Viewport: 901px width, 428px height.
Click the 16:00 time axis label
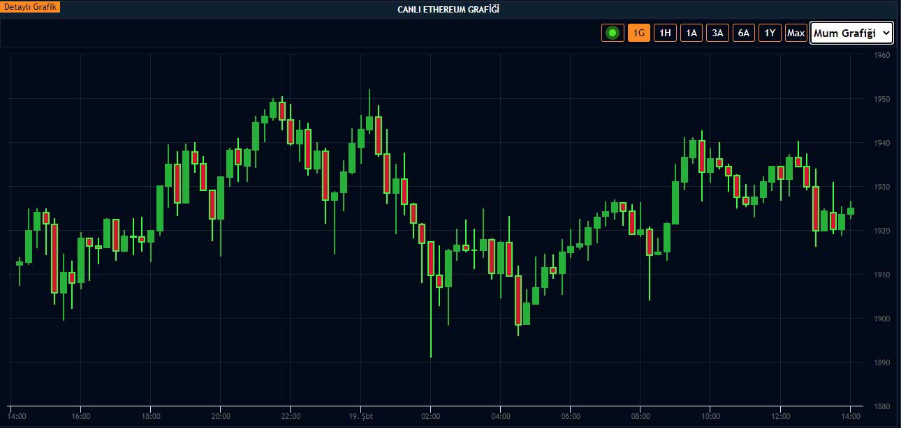pos(81,416)
